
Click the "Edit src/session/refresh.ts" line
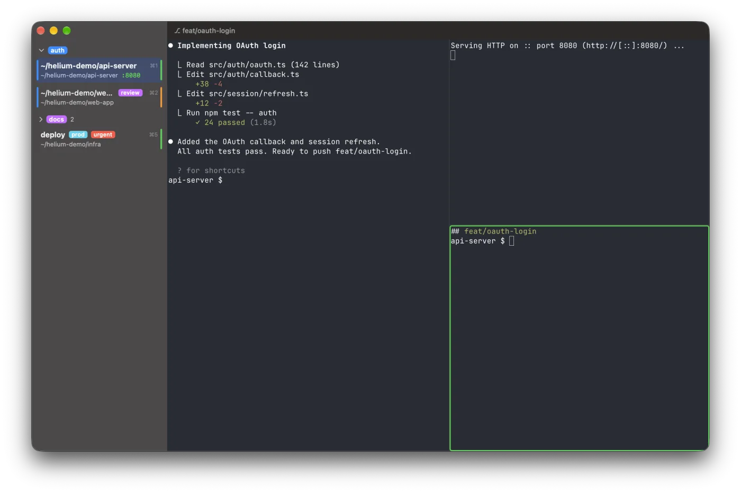pyautogui.click(x=247, y=94)
